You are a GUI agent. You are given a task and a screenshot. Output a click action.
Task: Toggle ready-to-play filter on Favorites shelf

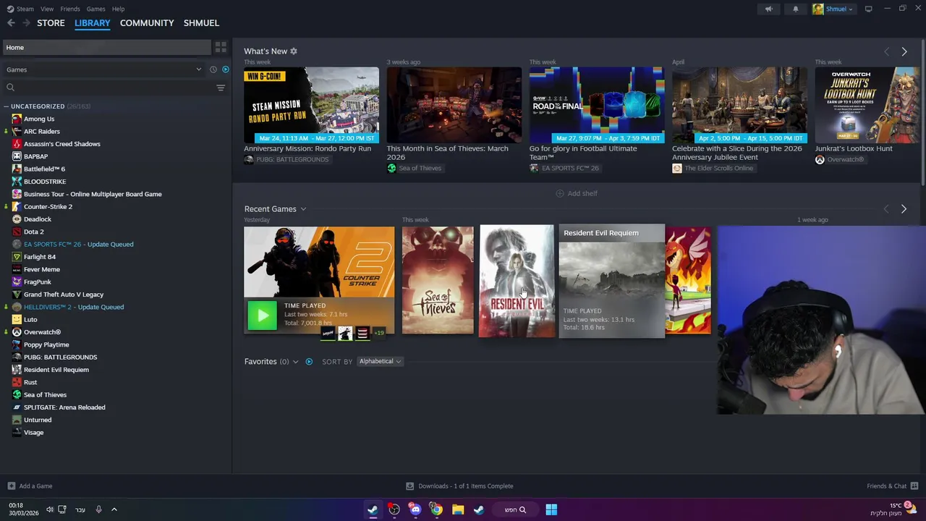309,362
